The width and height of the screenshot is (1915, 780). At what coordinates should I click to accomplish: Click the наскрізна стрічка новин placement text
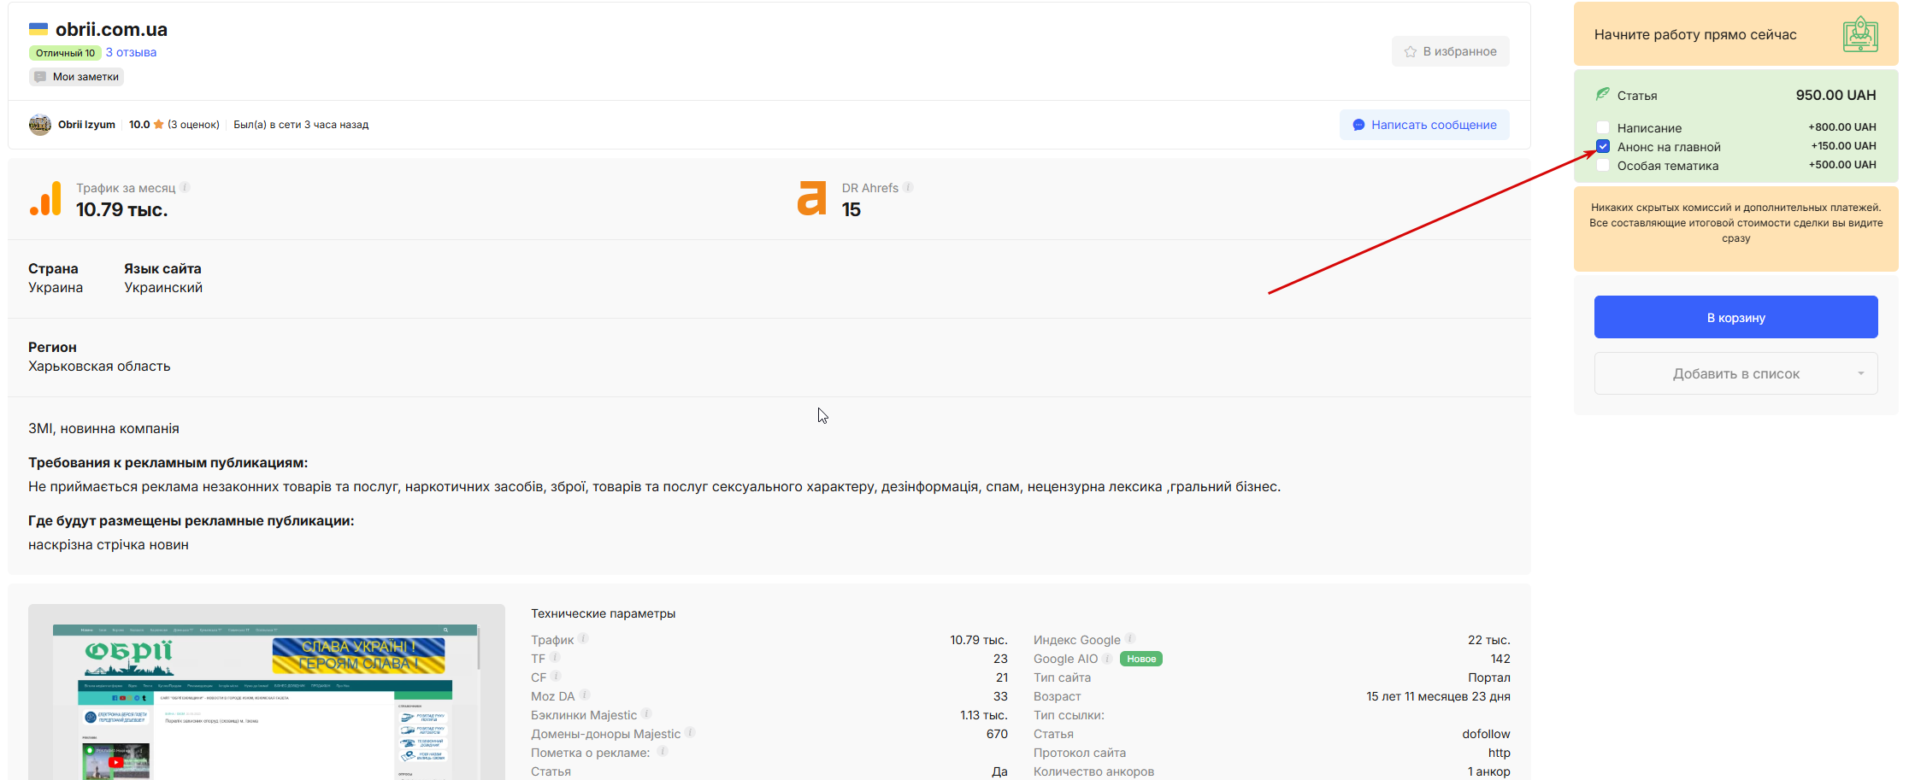click(x=109, y=544)
